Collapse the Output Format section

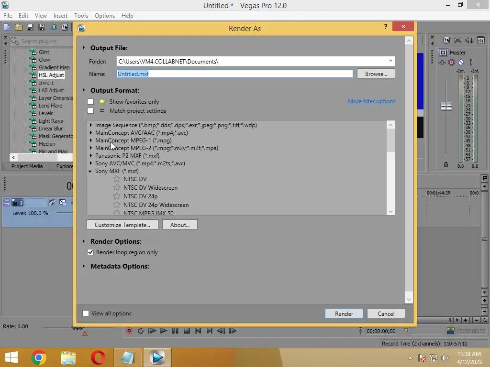point(84,90)
